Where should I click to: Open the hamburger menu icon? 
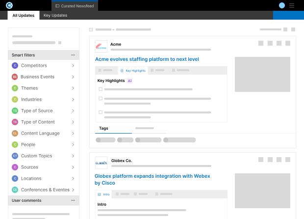pyautogui.click(x=292, y=5)
